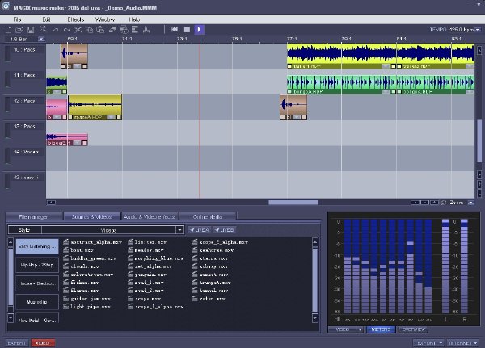Toggle the LIVE A button
This screenshot has width=485, height=348.
(x=199, y=230)
